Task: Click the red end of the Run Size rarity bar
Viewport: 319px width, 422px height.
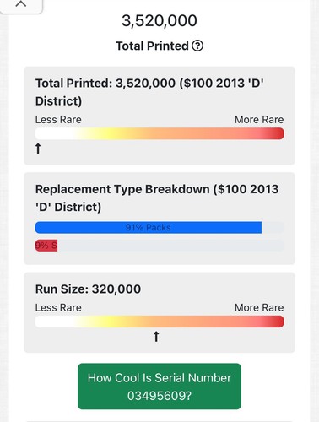Action: 276,322
